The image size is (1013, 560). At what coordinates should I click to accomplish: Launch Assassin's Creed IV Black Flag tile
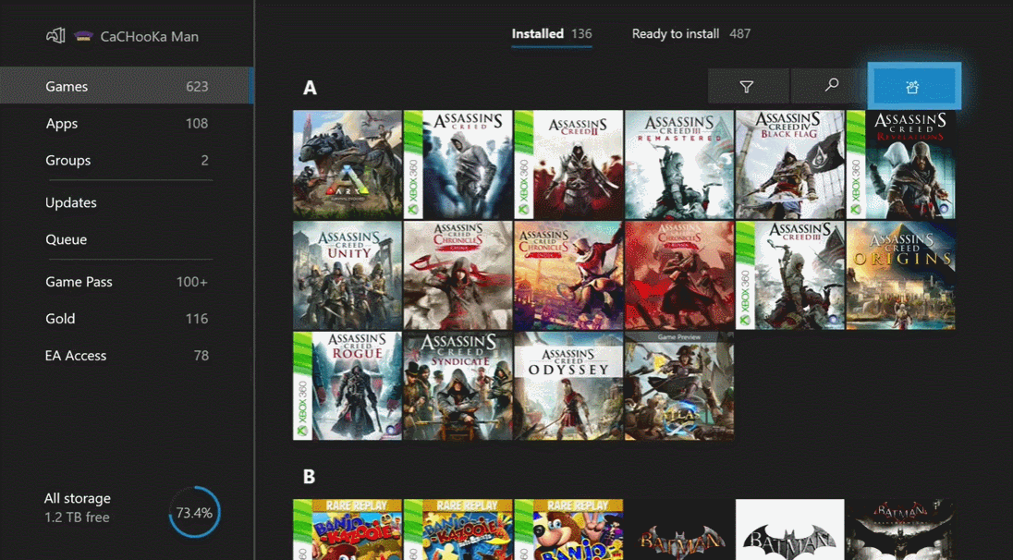pyautogui.click(x=789, y=164)
